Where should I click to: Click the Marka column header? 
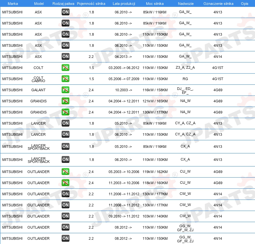pos(13,4)
